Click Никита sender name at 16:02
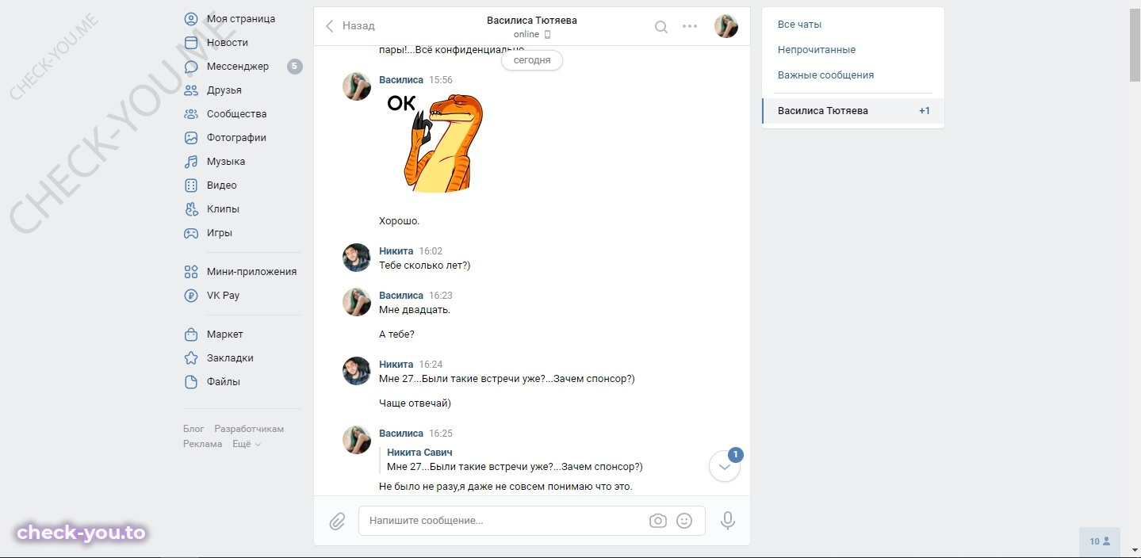Screen dimensions: 1141x558 (396, 251)
